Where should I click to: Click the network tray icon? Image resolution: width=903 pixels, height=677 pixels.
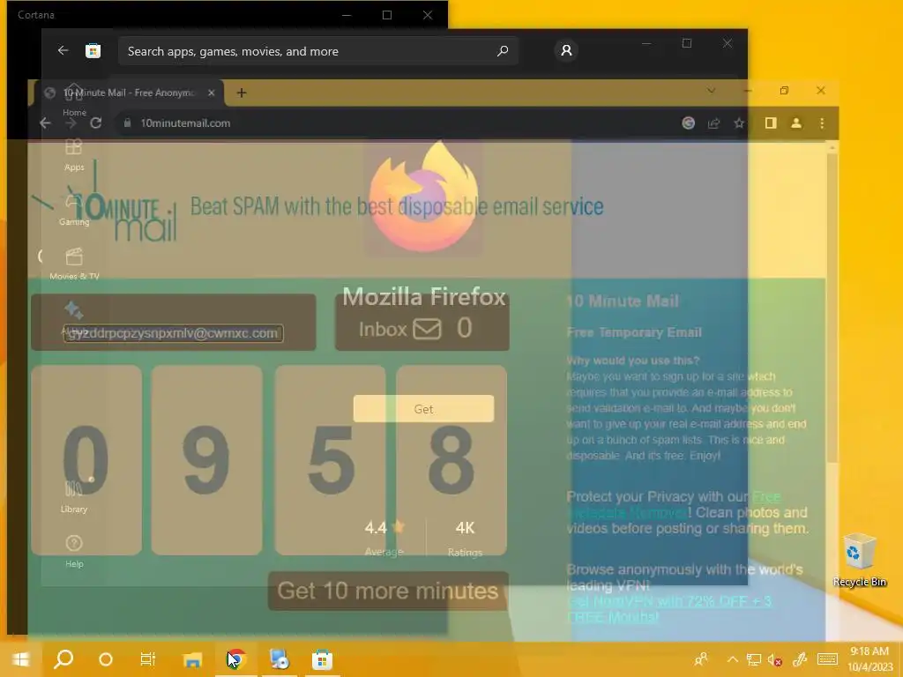[x=753, y=659]
